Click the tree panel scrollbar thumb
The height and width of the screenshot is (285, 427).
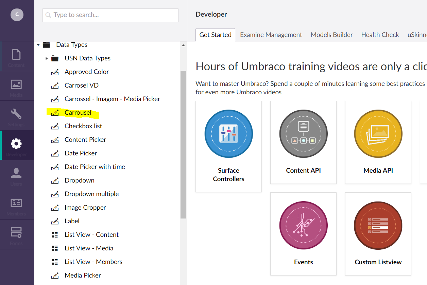pyautogui.click(x=184, y=145)
